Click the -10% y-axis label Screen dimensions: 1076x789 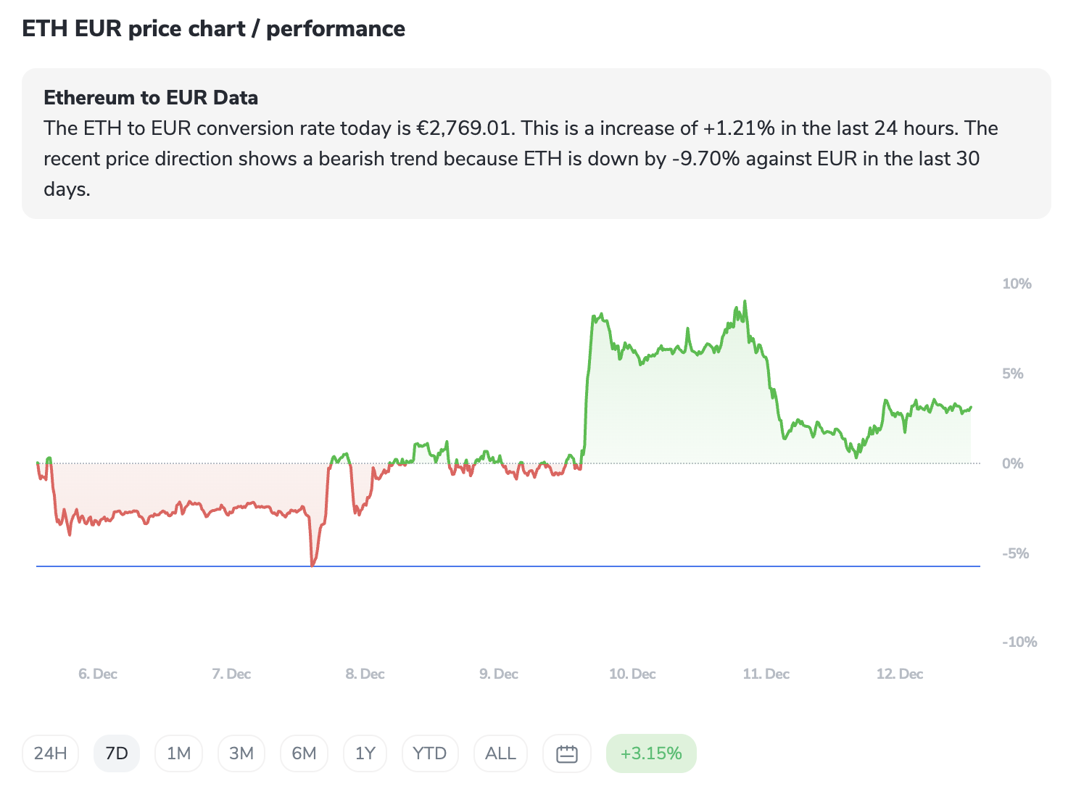tap(1019, 642)
